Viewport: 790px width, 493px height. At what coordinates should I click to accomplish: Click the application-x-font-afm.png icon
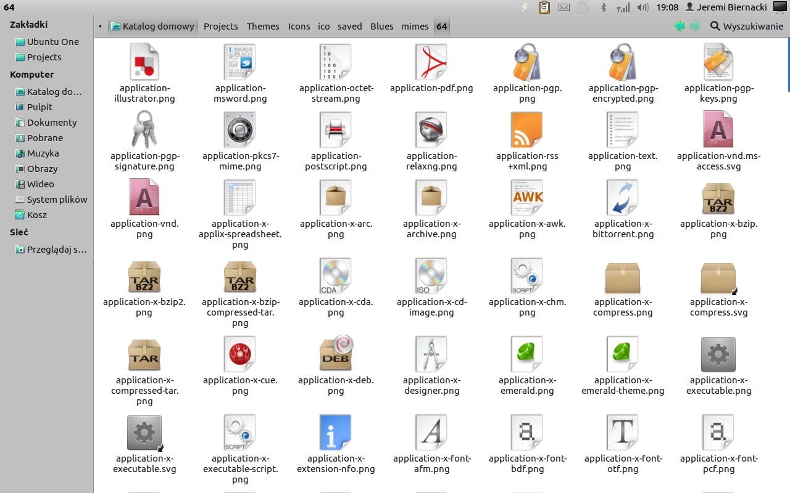point(431,432)
